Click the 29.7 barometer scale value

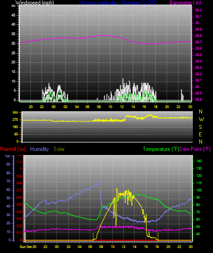(x=198, y=42)
